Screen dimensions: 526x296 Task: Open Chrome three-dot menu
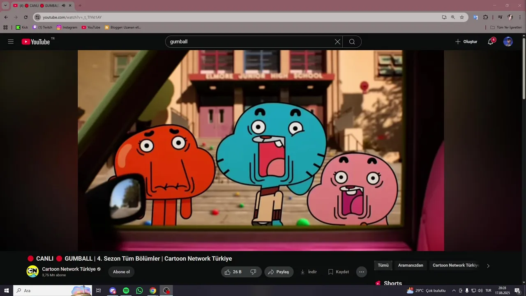coord(520,17)
